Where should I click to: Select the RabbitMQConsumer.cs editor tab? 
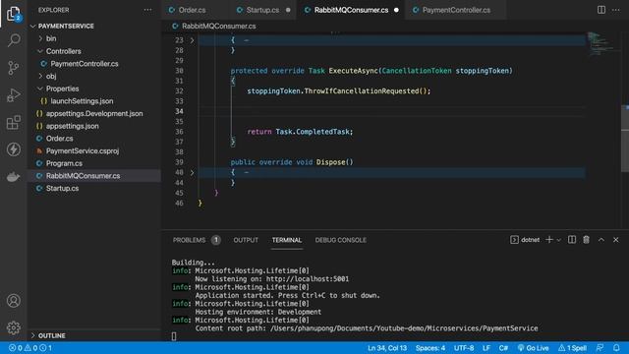pyautogui.click(x=351, y=10)
